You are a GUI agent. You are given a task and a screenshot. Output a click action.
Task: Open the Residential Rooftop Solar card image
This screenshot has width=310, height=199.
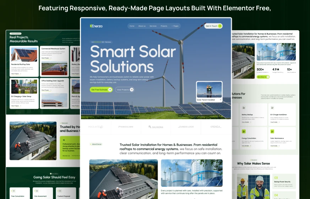[24, 54]
